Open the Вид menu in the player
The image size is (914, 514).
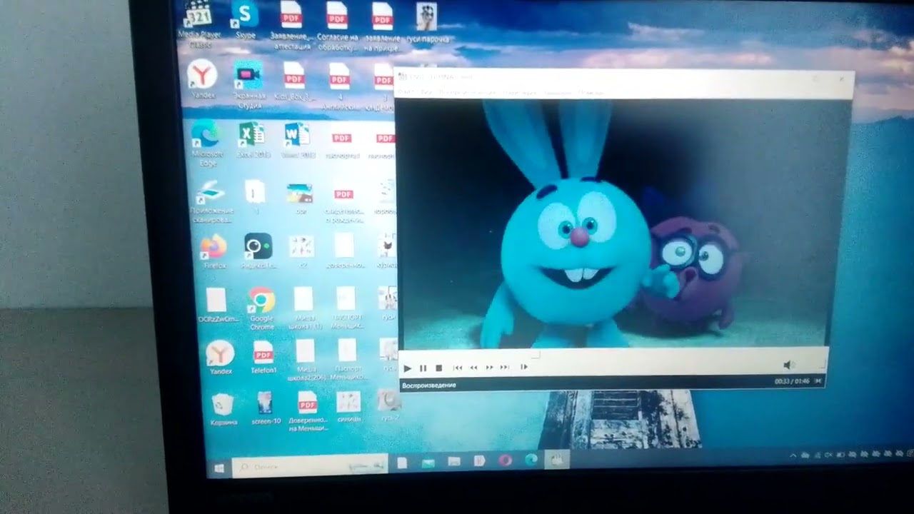click(x=426, y=92)
